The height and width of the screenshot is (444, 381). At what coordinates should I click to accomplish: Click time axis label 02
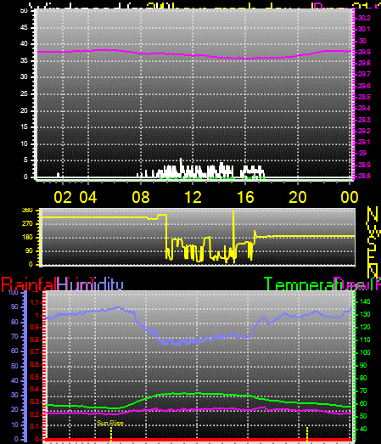coord(63,197)
